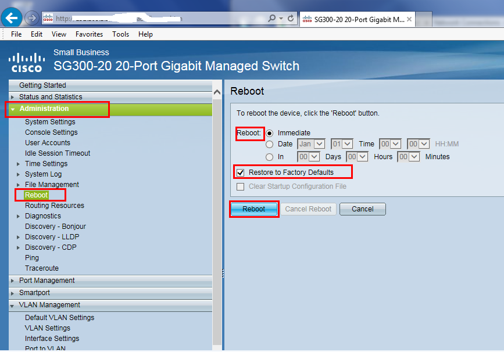
Task: Open the Days count dropdown
Action: 308,157
